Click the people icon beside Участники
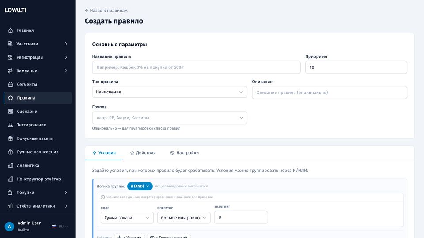 click(x=10, y=44)
